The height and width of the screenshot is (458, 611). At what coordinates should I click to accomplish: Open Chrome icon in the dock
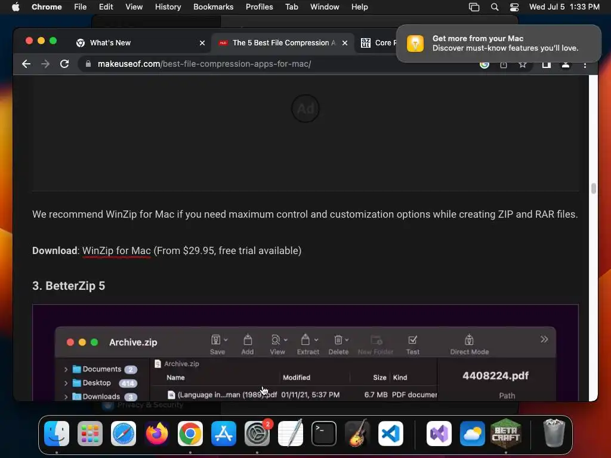tap(190, 434)
